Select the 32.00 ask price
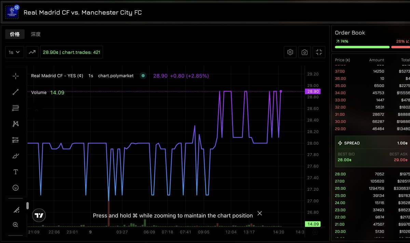Screen dimensions: 410x243 pyautogui.click(x=340, y=107)
